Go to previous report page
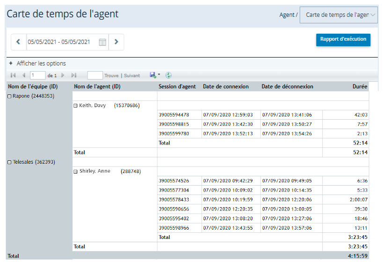Viewport: 383px width, 267px height. [24, 75]
